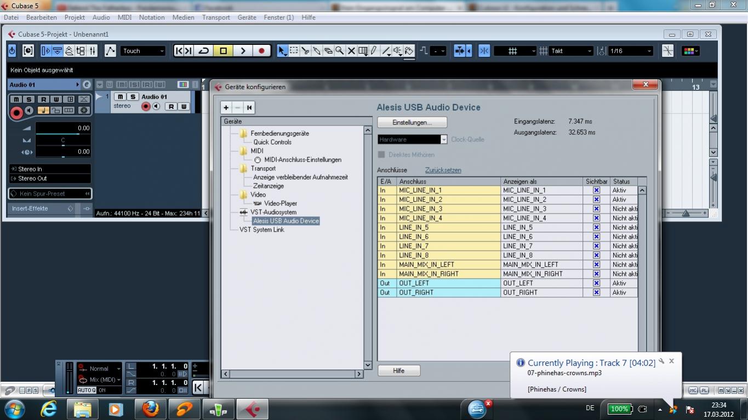
Task: Select Alesis USB Audio Device in tree
Action: (286, 221)
